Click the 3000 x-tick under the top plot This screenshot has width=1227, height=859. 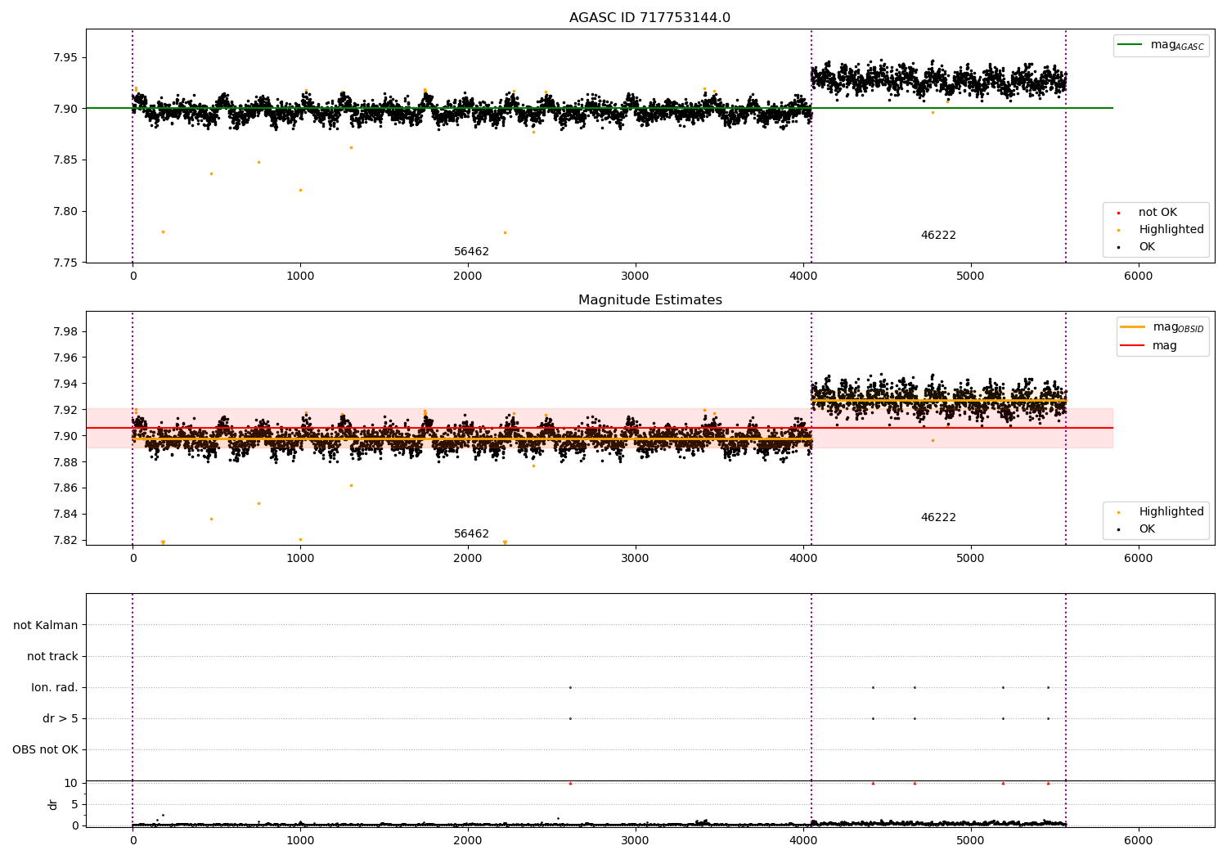(635, 276)
